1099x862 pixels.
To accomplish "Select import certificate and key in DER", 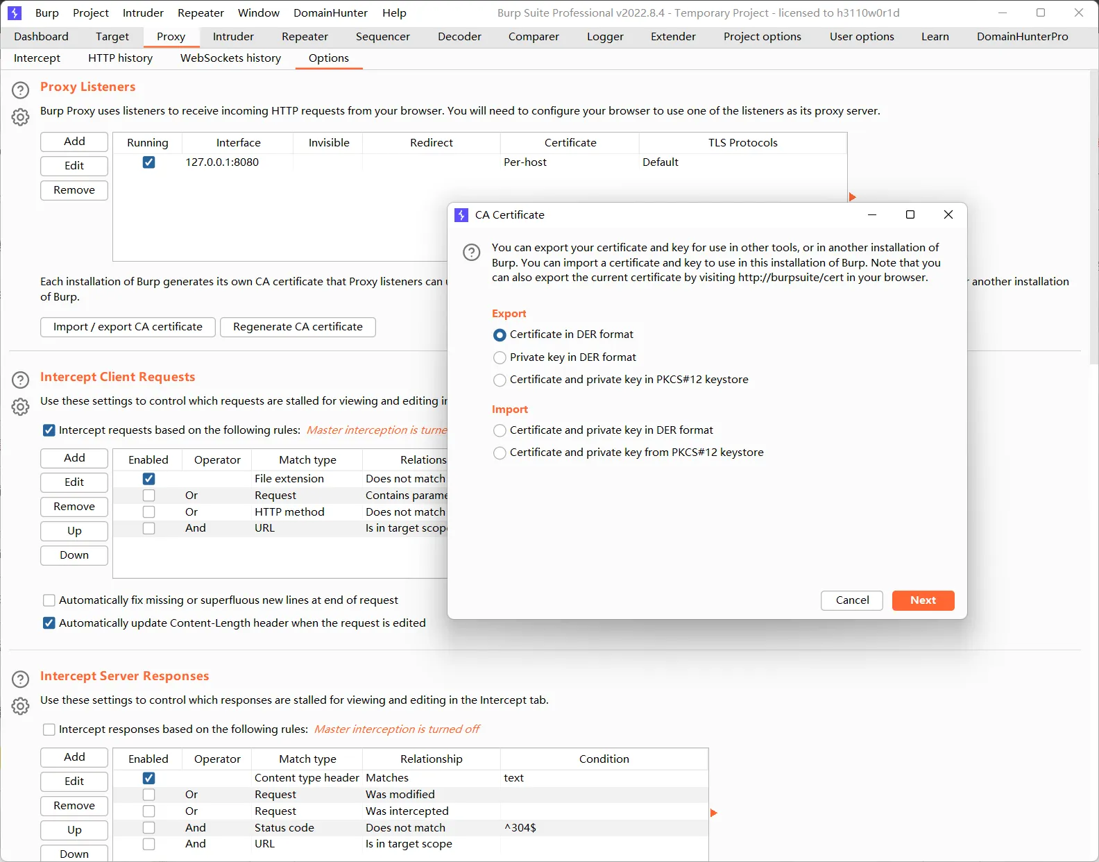I will pyautogui.click(x=500, y=430).
